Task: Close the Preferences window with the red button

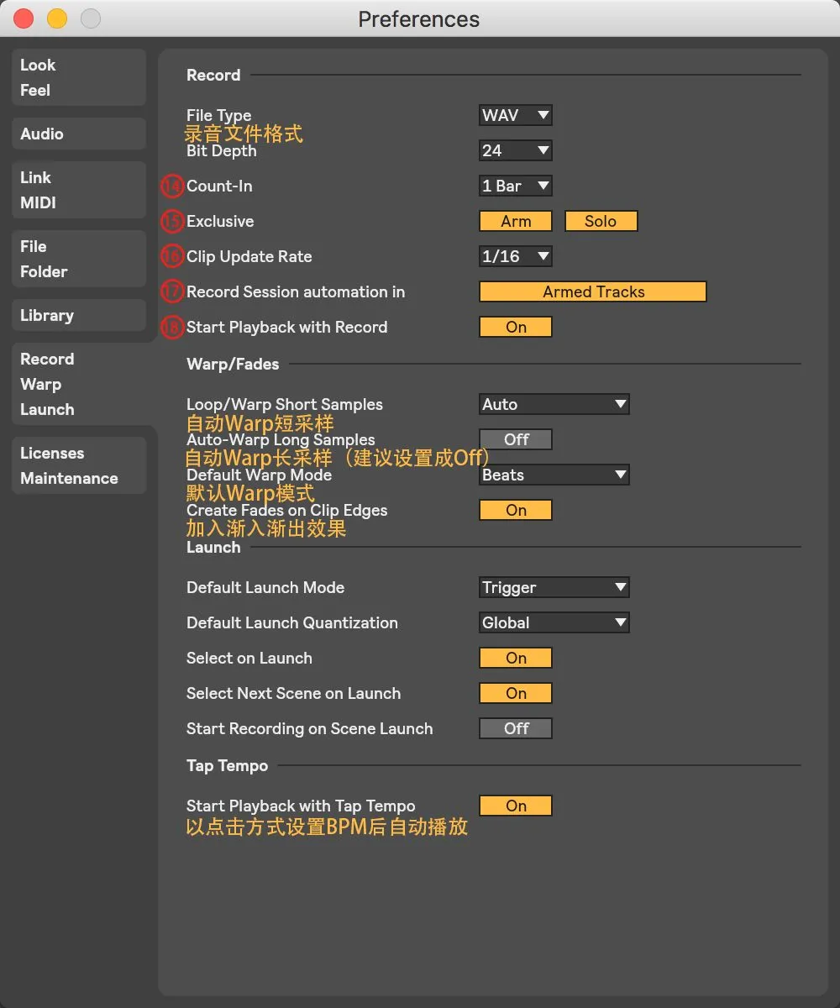Action: [x=24, y=18]
